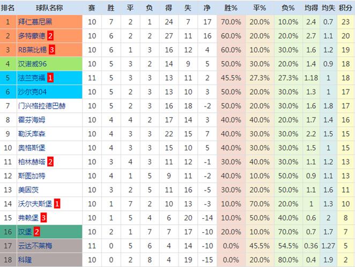
Task: Click the red 2 badge beside 汉堡
Action: 36,232
